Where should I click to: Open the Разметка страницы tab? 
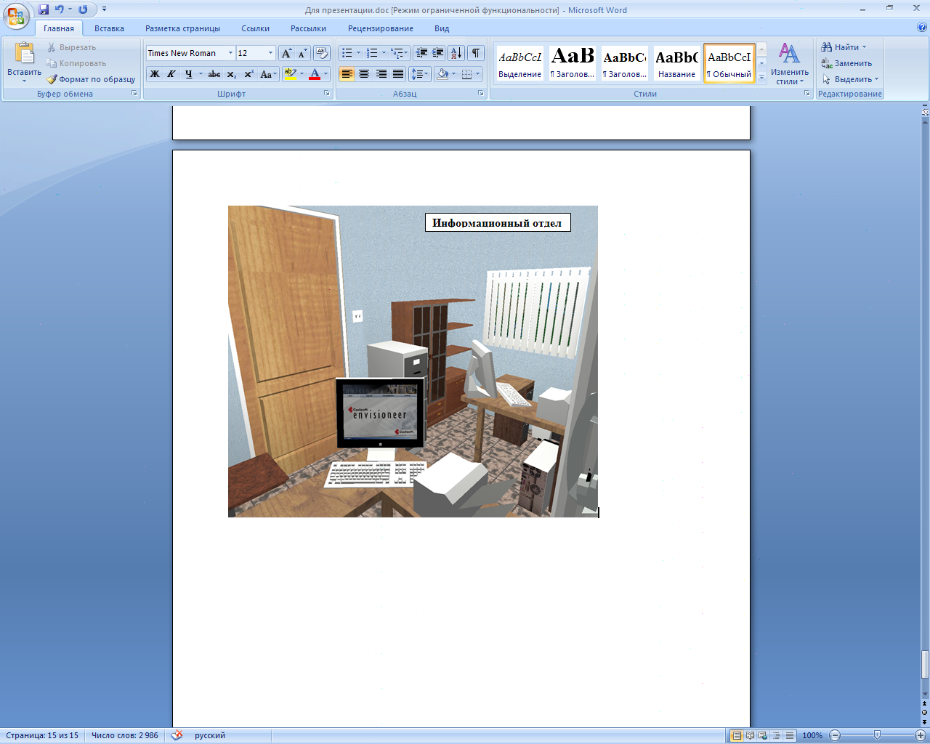click(182, 28)
